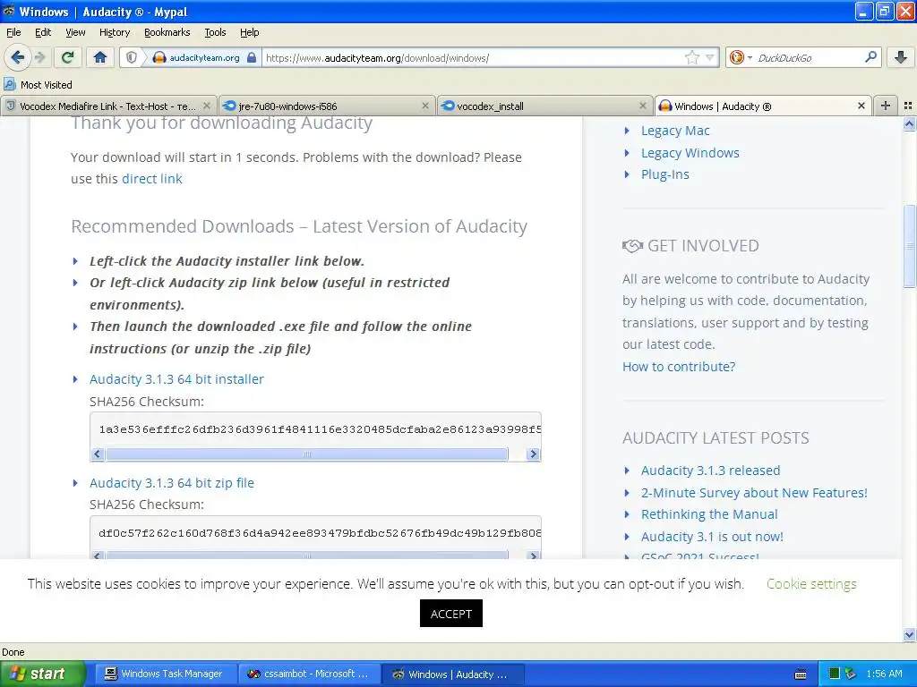Open URL history dropdown arrow
The width and height of the screenshot is (917, 687).
click(x=710, y=57)
